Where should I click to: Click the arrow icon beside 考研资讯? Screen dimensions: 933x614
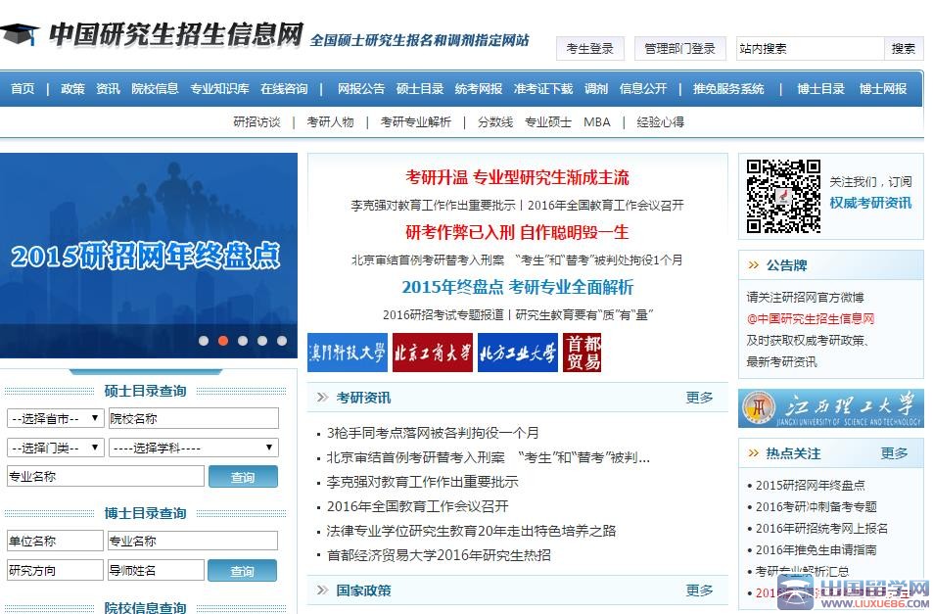click(x=321, y=398)
